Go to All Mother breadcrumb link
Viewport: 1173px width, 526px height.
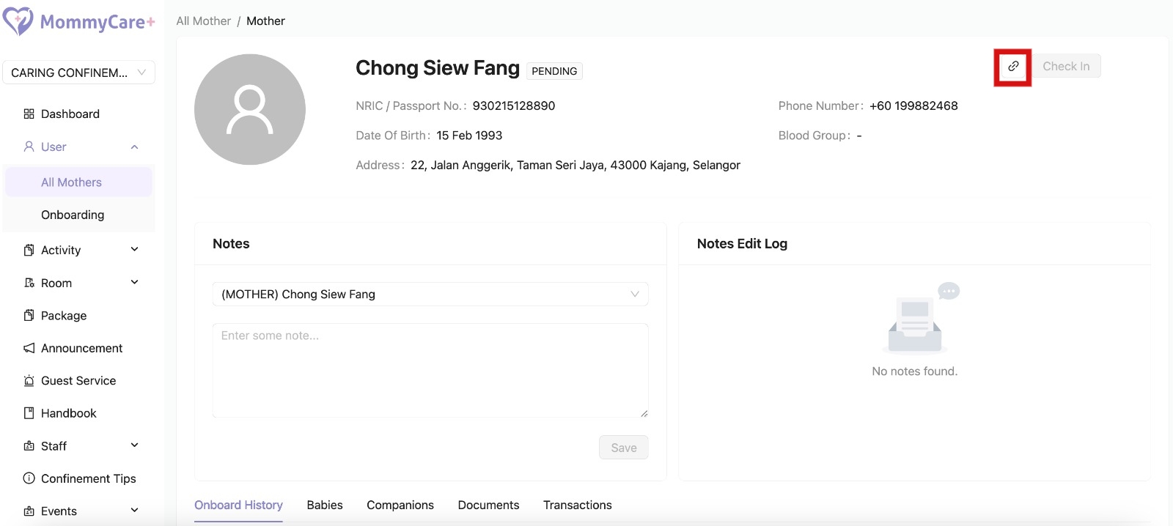203,21
